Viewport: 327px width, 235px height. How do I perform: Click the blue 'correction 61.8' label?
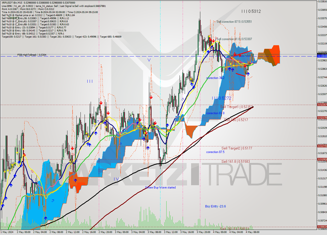(215, 113)
